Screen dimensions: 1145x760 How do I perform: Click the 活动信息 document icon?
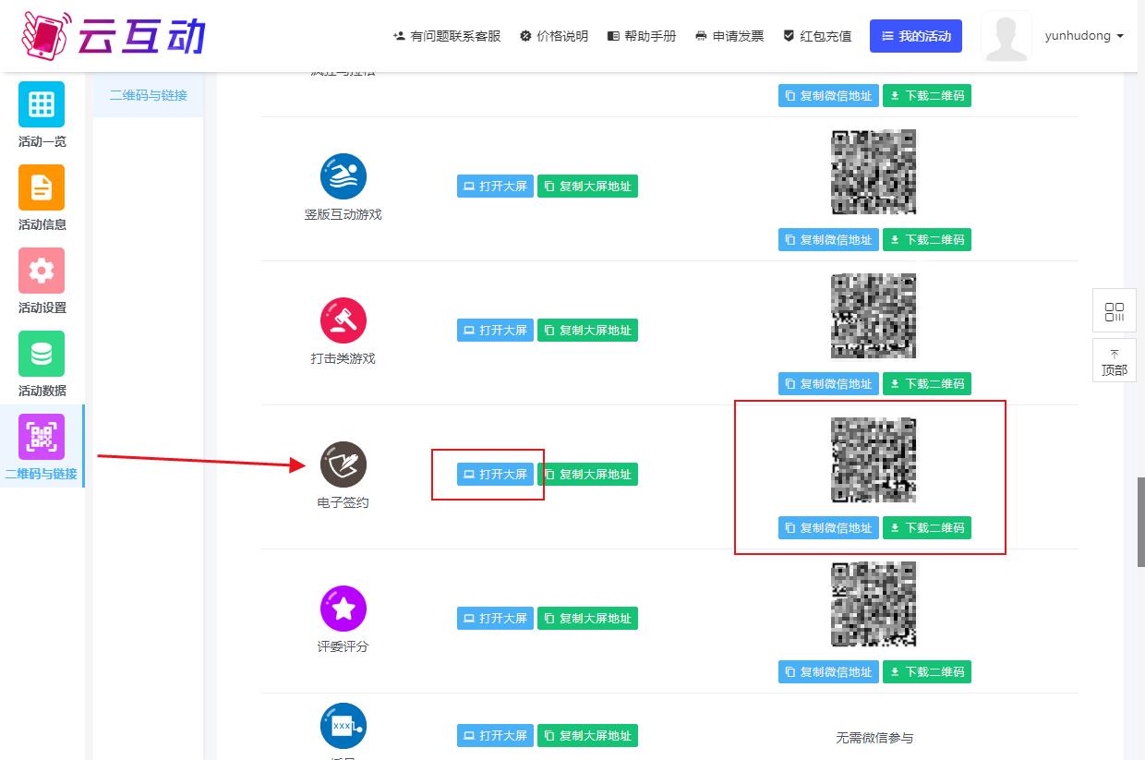click(x=42, y=187)
